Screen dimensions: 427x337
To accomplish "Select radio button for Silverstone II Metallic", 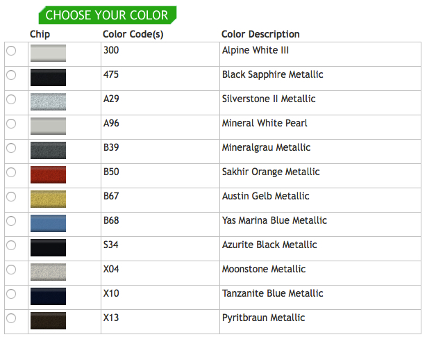I will 11,99.
